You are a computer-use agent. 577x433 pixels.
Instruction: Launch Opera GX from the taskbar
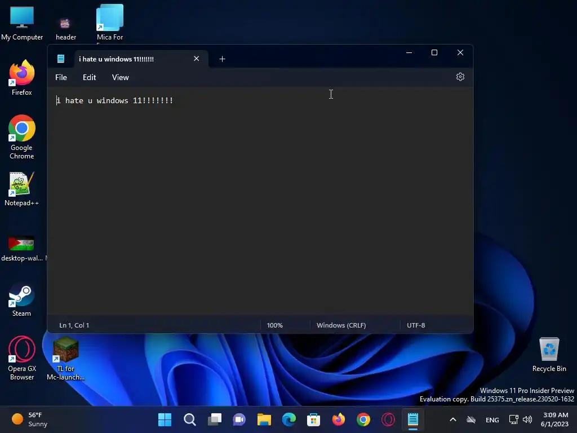[x=388, y=419]
